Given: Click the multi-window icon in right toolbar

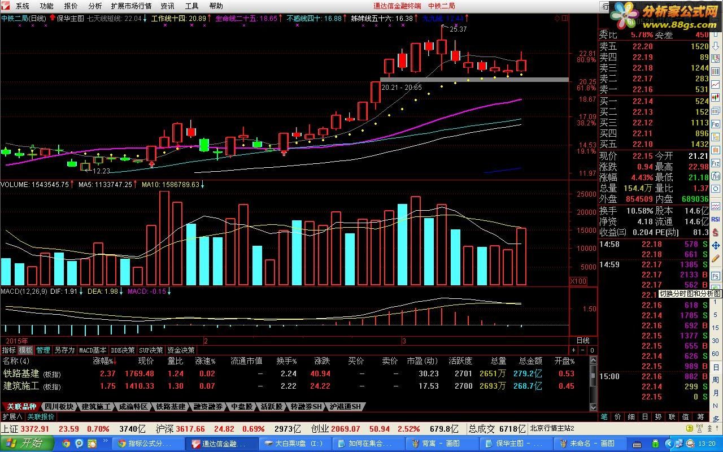Looking at the screenshot, I should [x=716, y=110].
